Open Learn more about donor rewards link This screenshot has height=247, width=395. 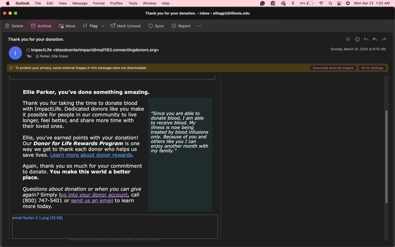91,155
